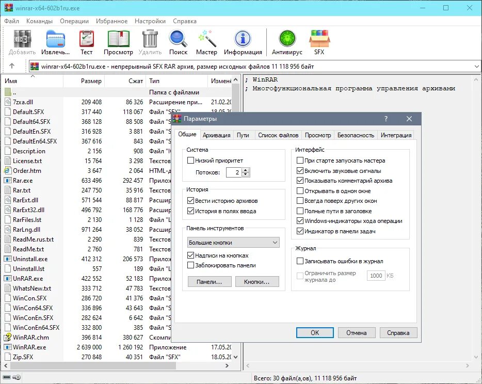Enable Низкий приоритет checkbox
482x384 pixels.
pyautogui.click(x=190, y=161)
